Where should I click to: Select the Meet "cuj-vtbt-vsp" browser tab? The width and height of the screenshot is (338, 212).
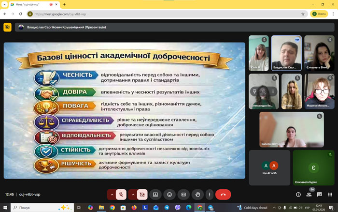(29, 4)
